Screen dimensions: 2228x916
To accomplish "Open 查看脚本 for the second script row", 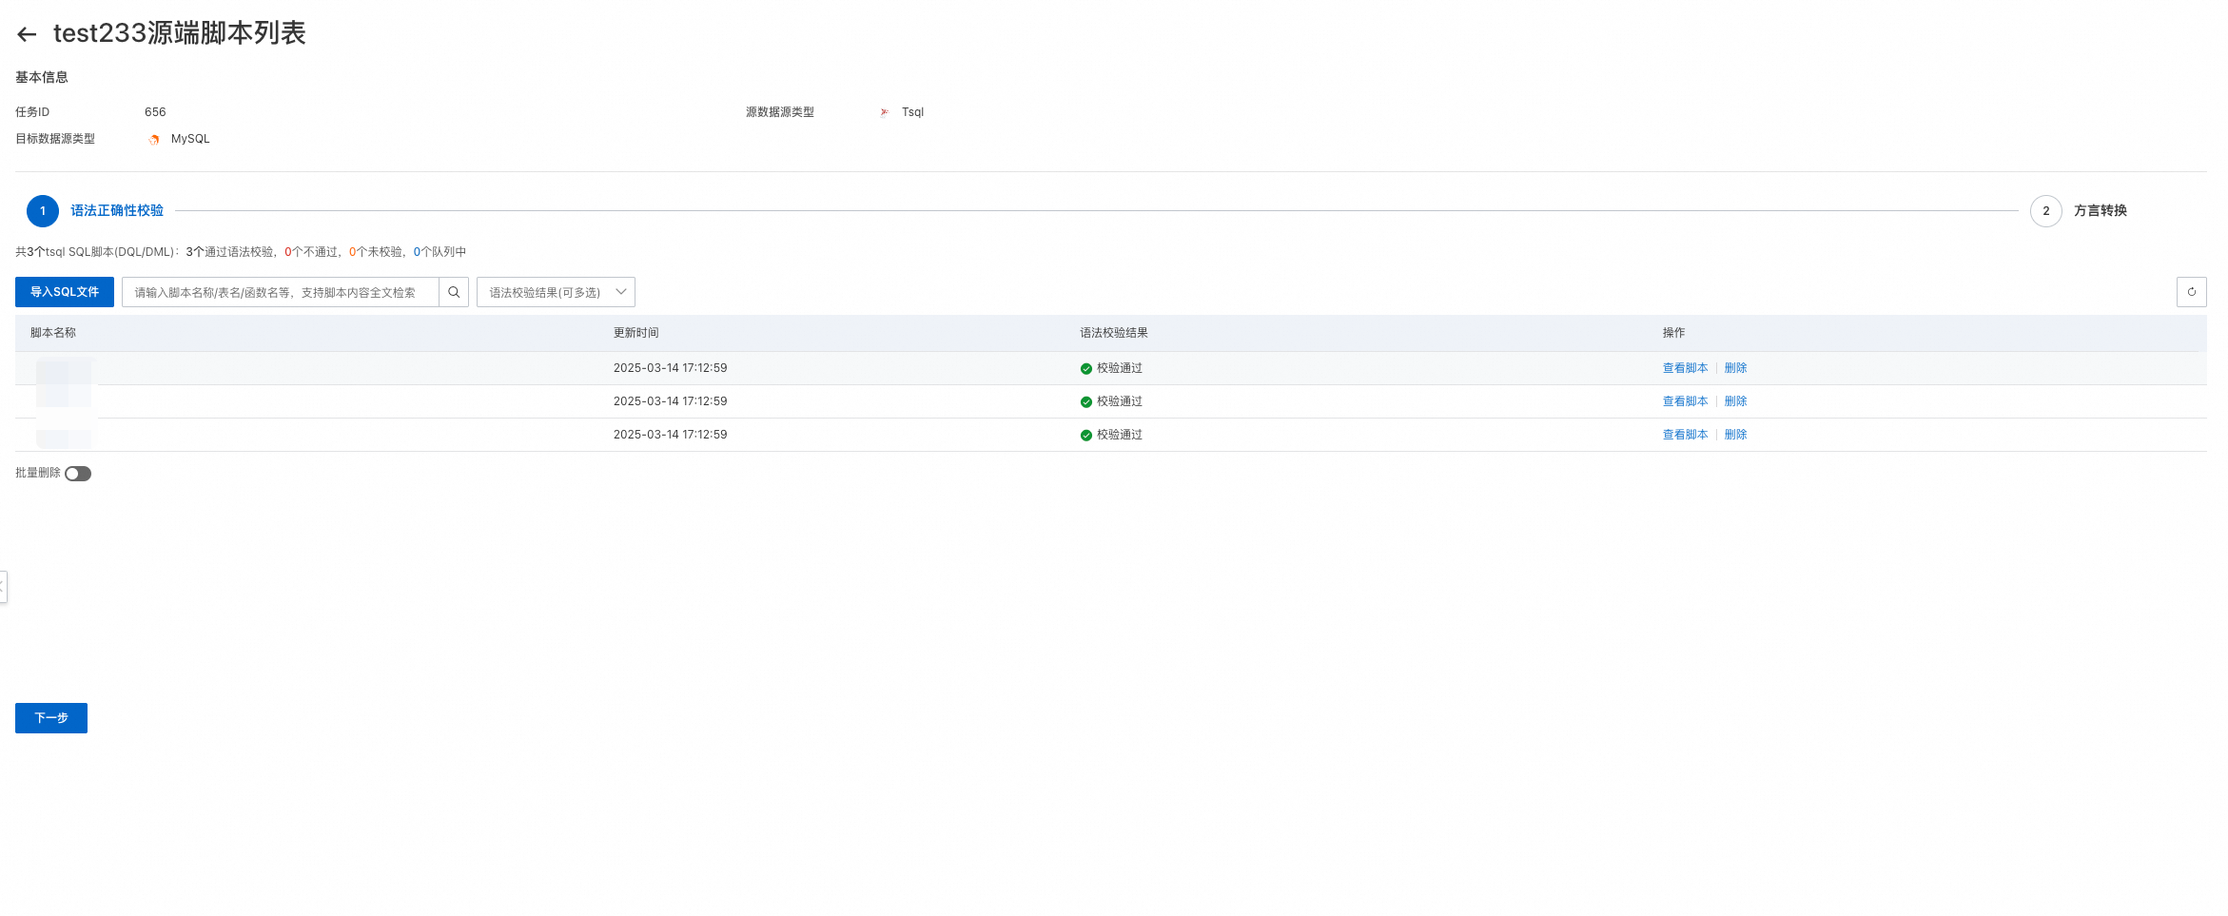I will pos(1686,401).
